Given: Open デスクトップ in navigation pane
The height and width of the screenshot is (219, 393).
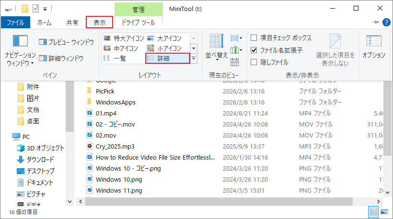Looking at the screenshot, I should (x=35, y=171).
